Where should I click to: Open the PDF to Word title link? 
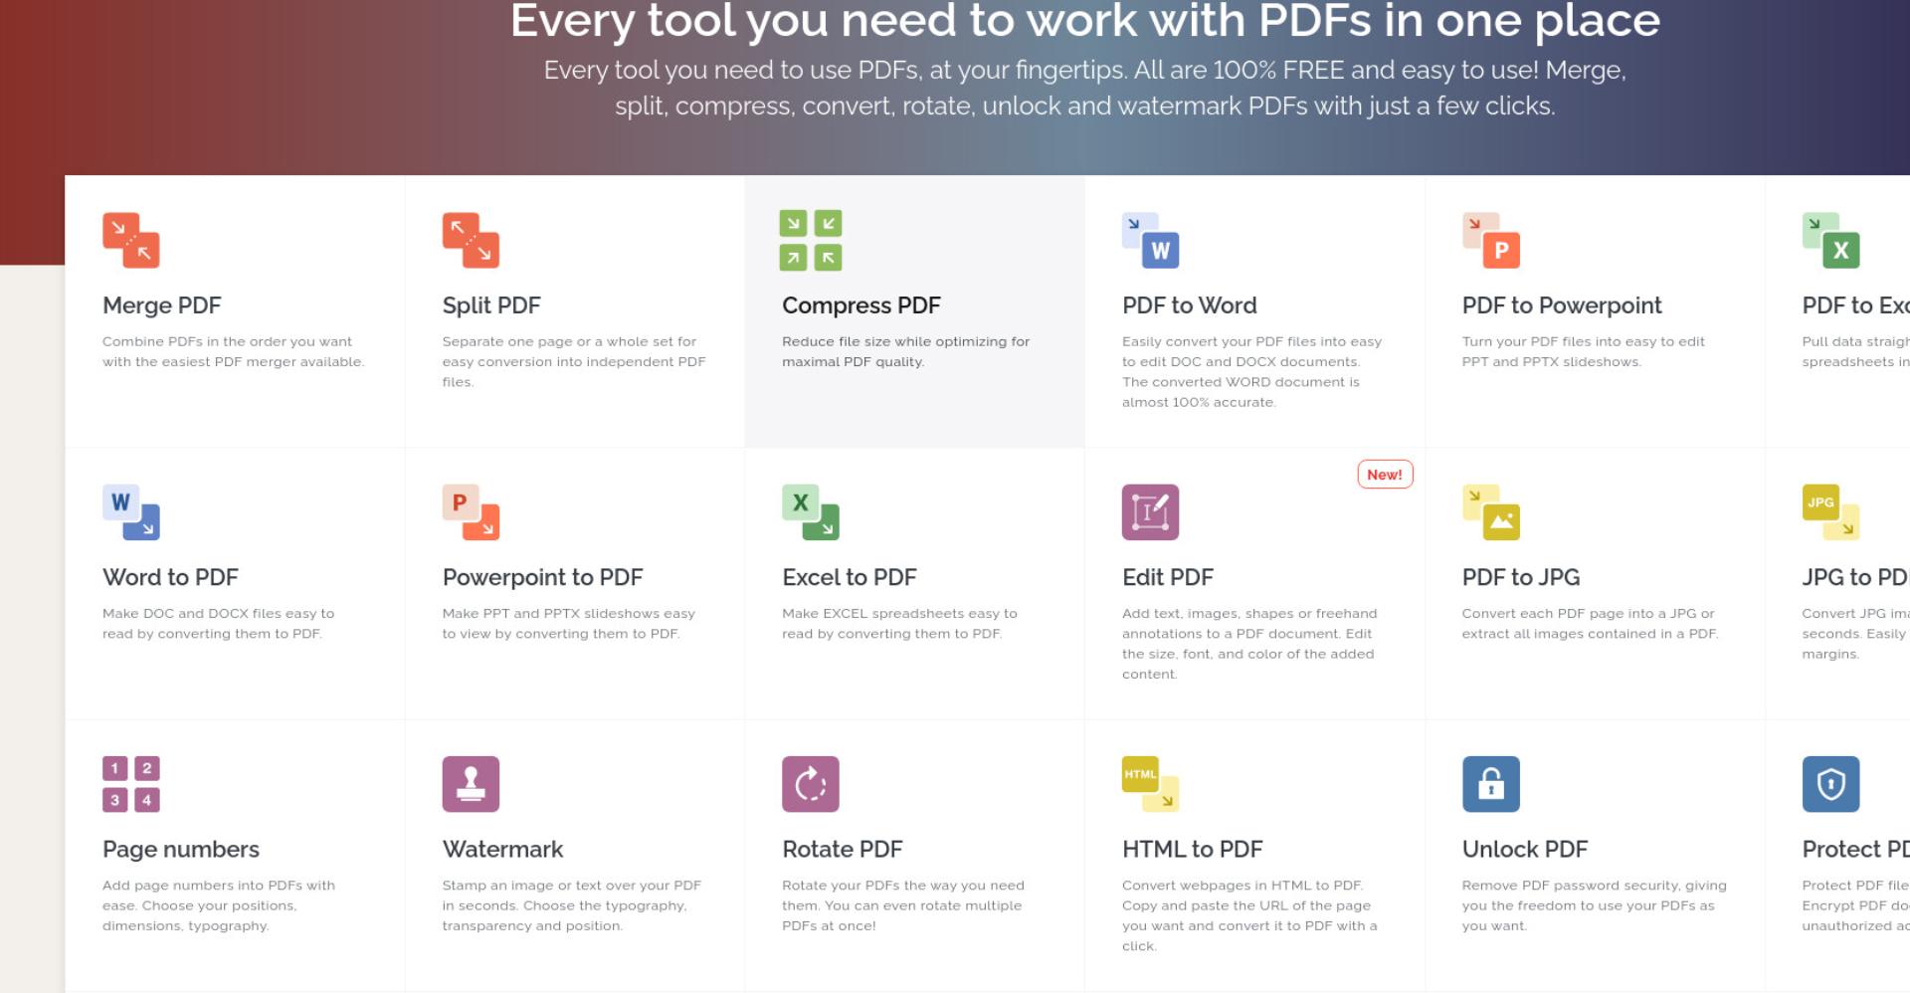coord(1190,305)
